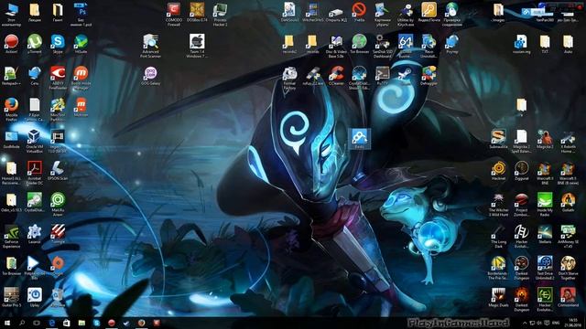This screenshot has width=586, height=329.
Task: Open Test Drive Unlimited 2 shortcut
Action: [545, 268]
